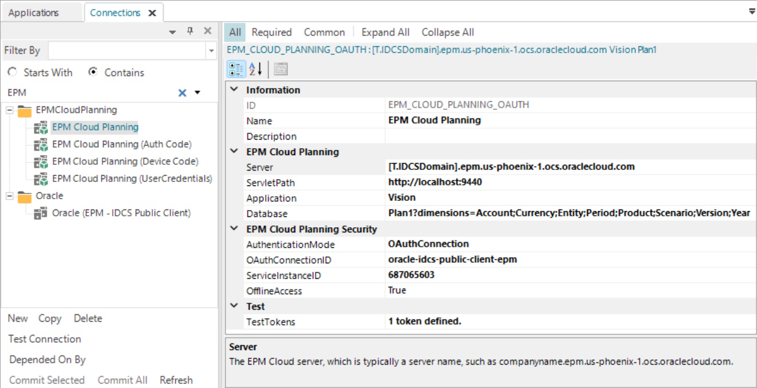This screenshot has width=757, height=388.
Task: Click the Categorized view icon in property toolbar
Action: [x=235, y=69]
